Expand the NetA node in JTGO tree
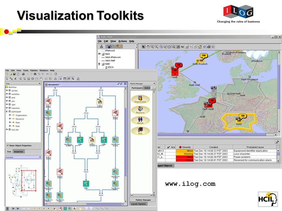This screenshot has width=282, height=211. point(99,54)
